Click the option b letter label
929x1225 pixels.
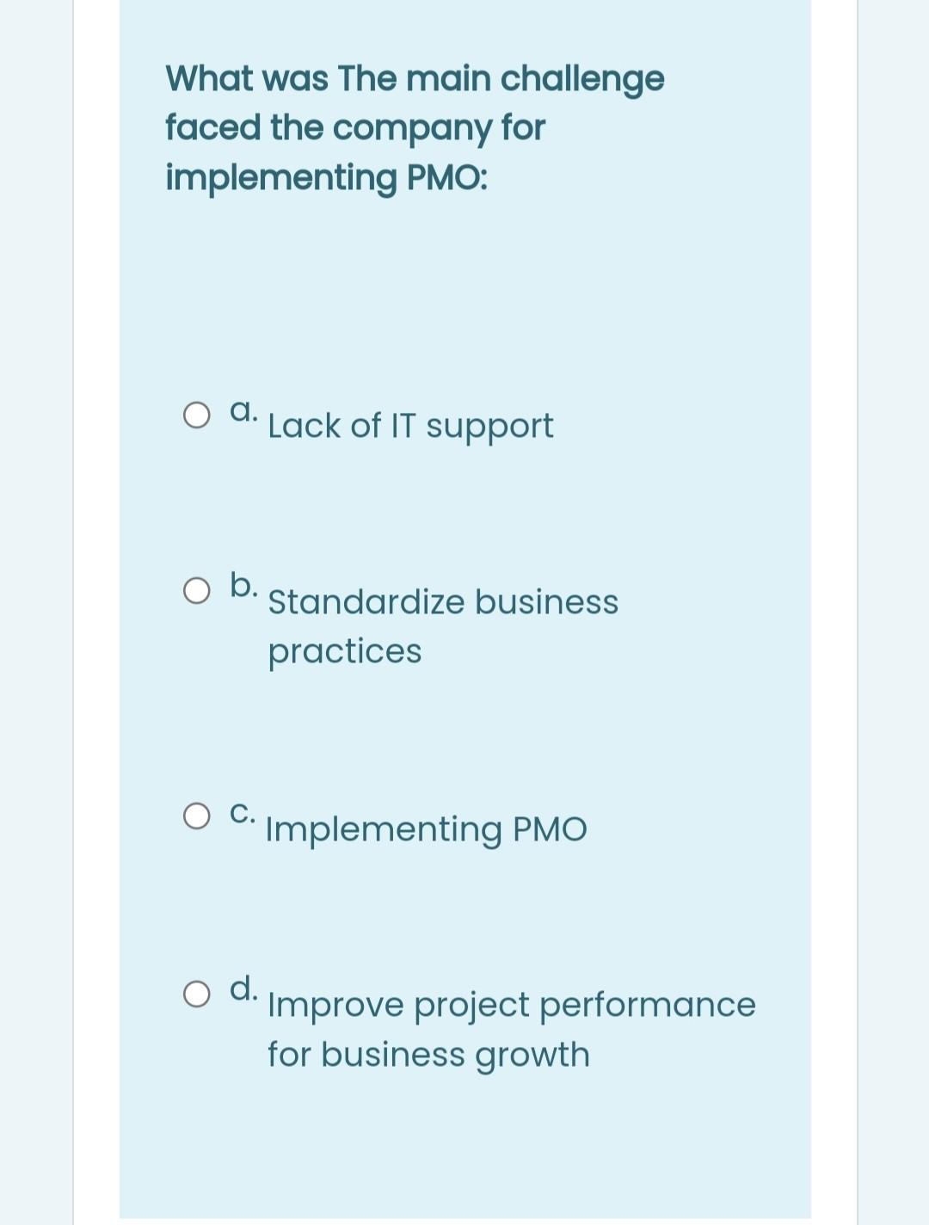(x=245, y=584)
